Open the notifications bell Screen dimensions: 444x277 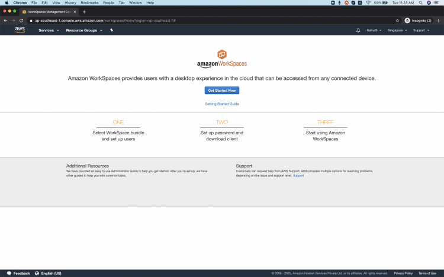point(358,30)
